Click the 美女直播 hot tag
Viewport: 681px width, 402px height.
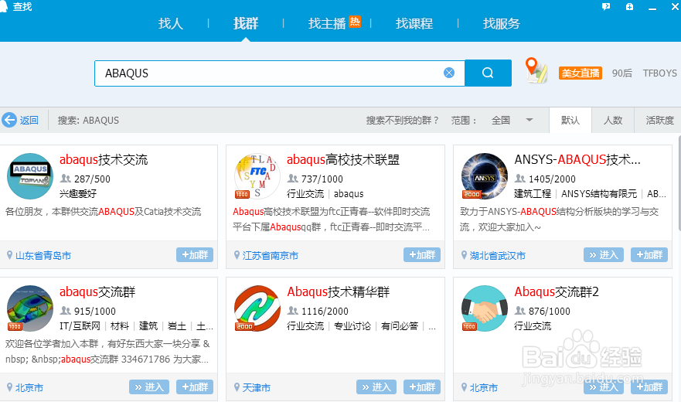(x=581, y=73)
